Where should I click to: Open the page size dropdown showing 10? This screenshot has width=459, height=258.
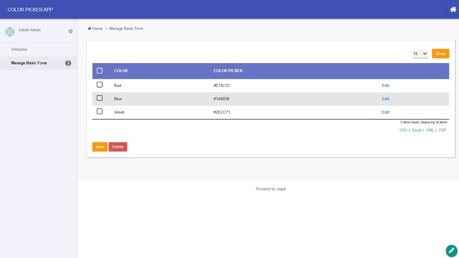point(420,54)
